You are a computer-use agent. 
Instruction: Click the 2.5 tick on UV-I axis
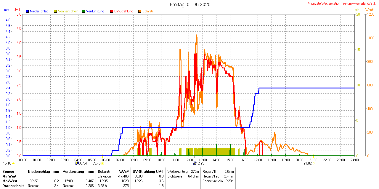tap(19, 85)
